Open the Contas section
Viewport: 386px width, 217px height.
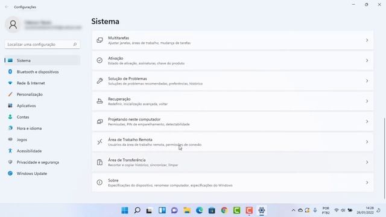(x=42, y=117)
